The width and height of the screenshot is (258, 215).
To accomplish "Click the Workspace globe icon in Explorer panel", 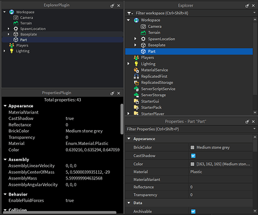I will click(x=136, y=20).
